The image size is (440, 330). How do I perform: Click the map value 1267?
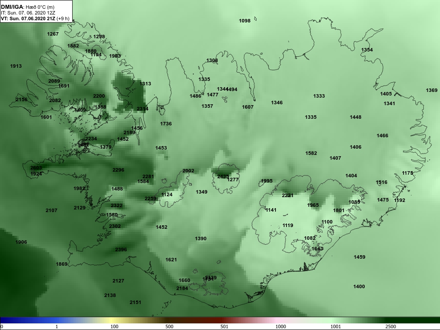pos(53,34)
